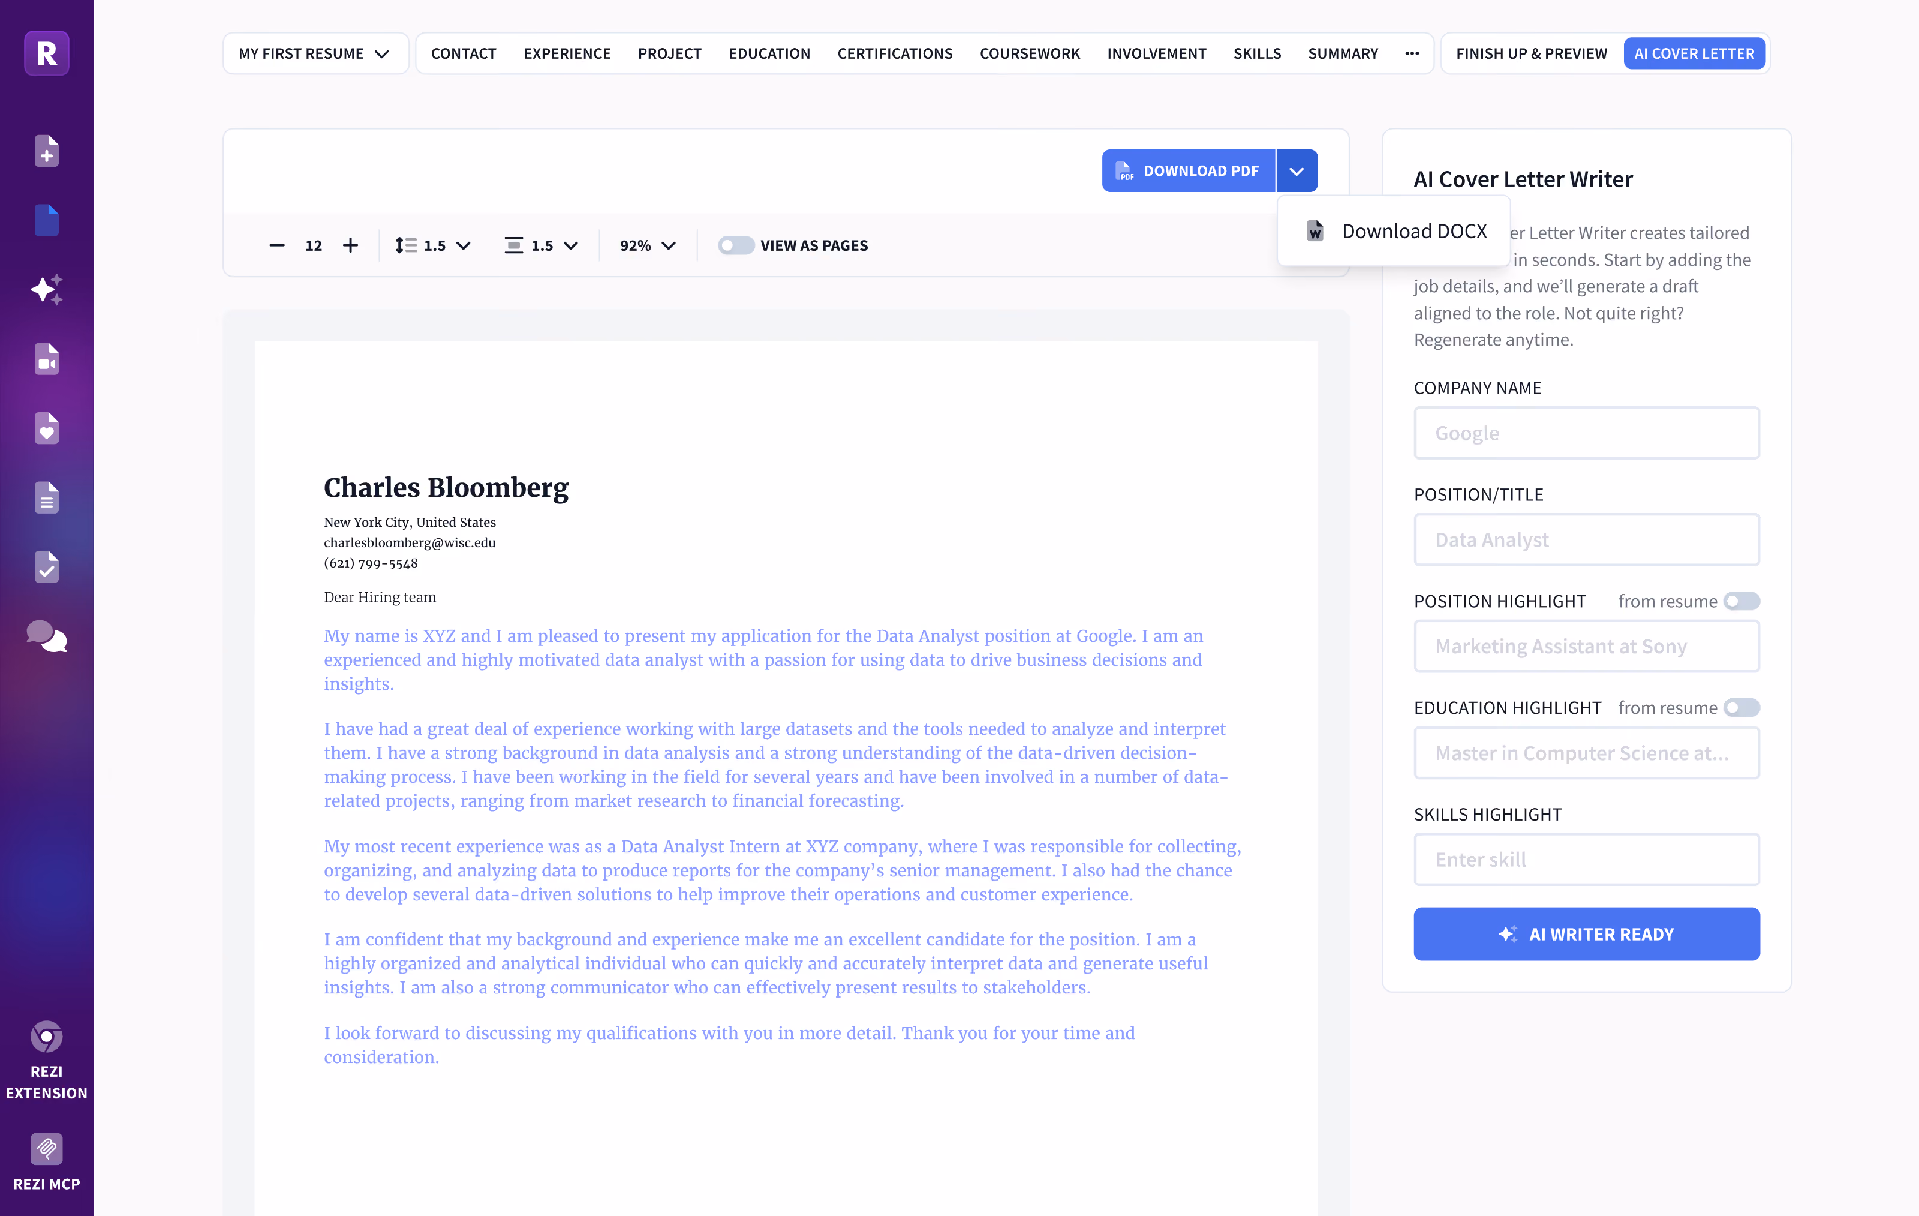Image resolution: width=1919 pixels, height=1216 pixels.
Task: Go to the Certifications tab
Action: click(x=894, y=53)
